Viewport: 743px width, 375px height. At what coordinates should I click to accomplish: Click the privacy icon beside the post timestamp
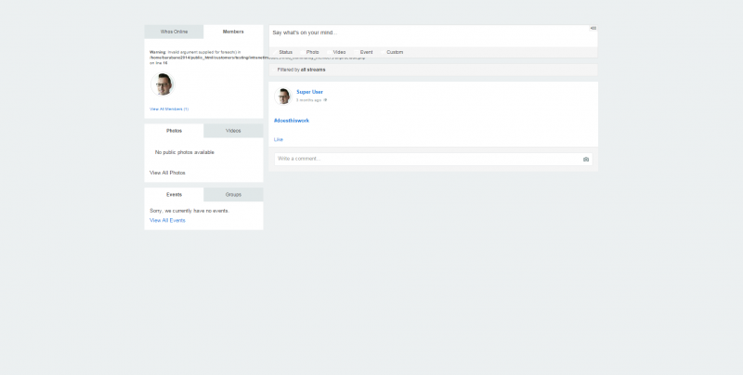[325, 99]
